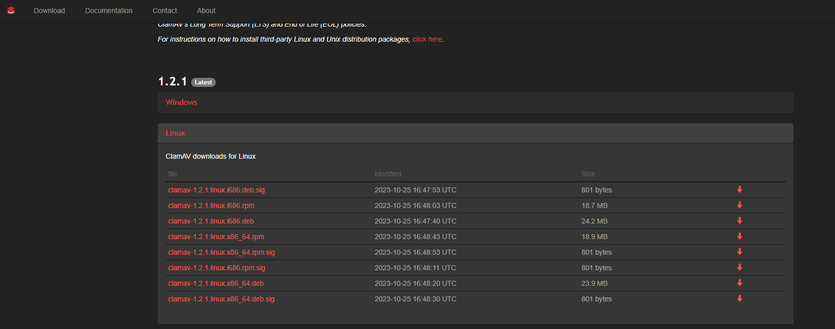
Task: Open clamav-1.2.1.linux.x86_64.deb.sig file link
Action: [221, 299]
